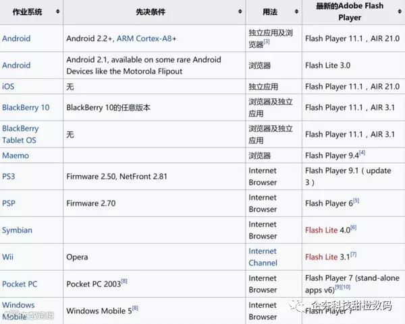Open the Symbian link

(x=18, y=230)
